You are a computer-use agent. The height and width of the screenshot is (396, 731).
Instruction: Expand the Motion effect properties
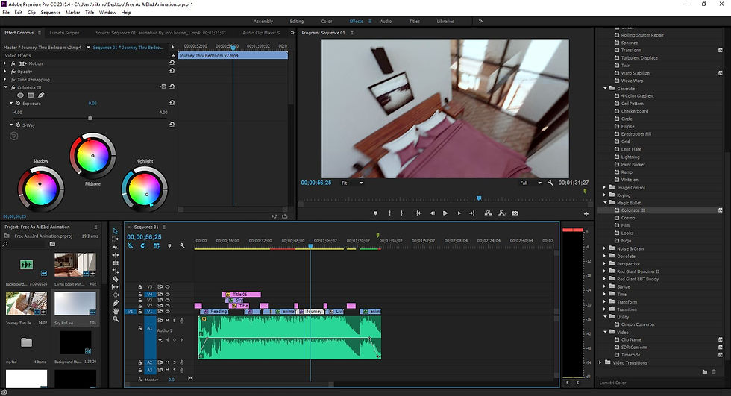point(5,63)
